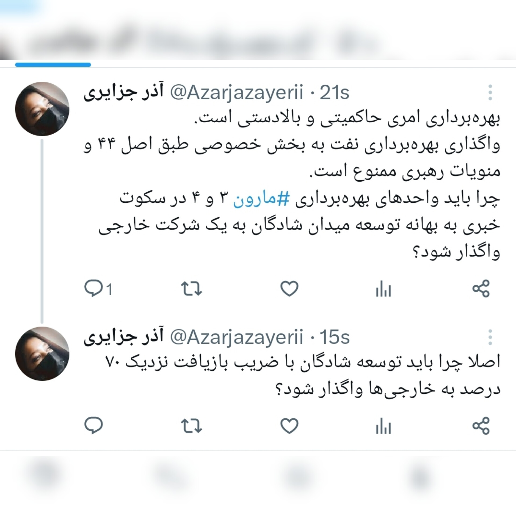Share the first tweet posted 21s ago
This screenshot has height=516, width=516.
[481, 289]
